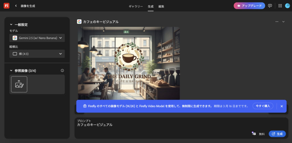
Task: Click the dice icon beside 無料
Action: [254, 134]
